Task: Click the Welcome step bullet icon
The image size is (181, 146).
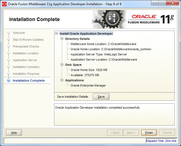Action: (x=9, y=33)
